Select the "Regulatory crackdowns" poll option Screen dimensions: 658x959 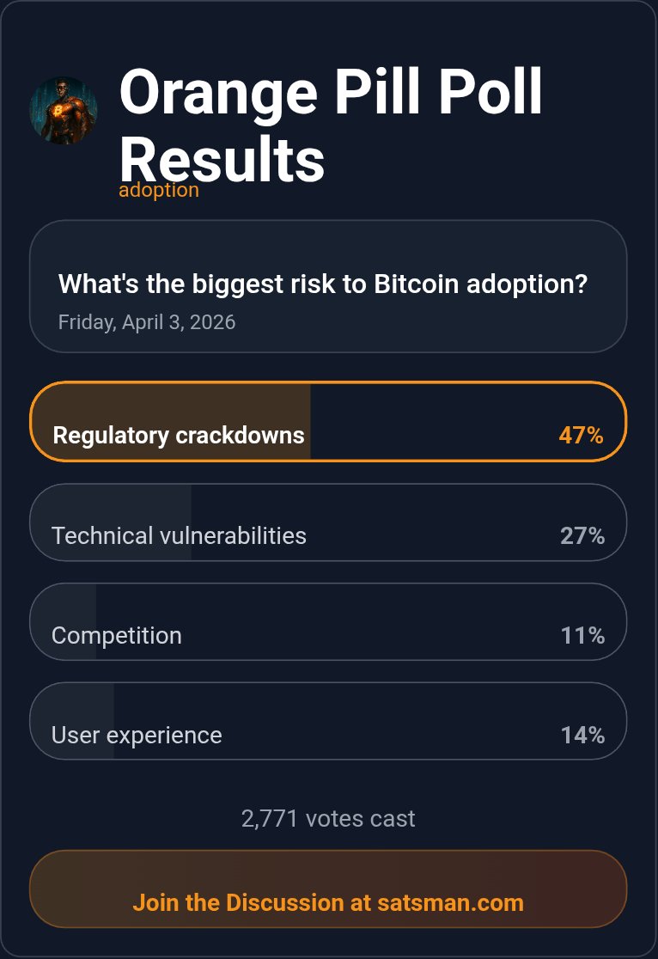click(x=179, y=435)
